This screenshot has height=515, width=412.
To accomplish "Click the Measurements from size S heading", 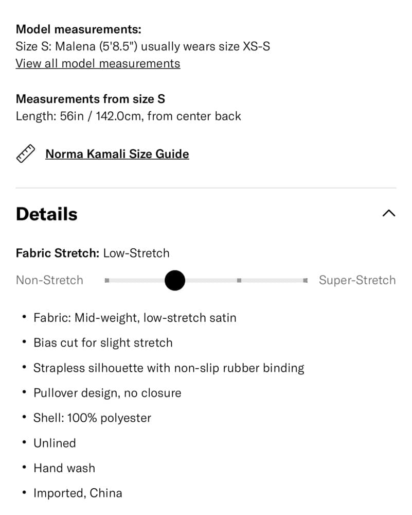I will coord(91,99).
